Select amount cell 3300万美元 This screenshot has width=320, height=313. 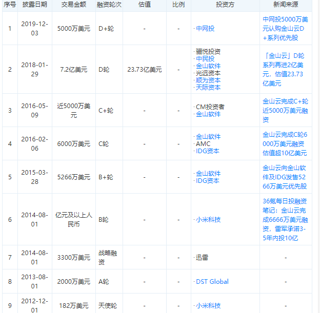pyautogui.click(x=74, y=258)
